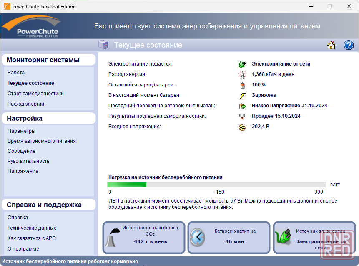
Task: Click the UPS load progress bar
Action: click(216, 185)
